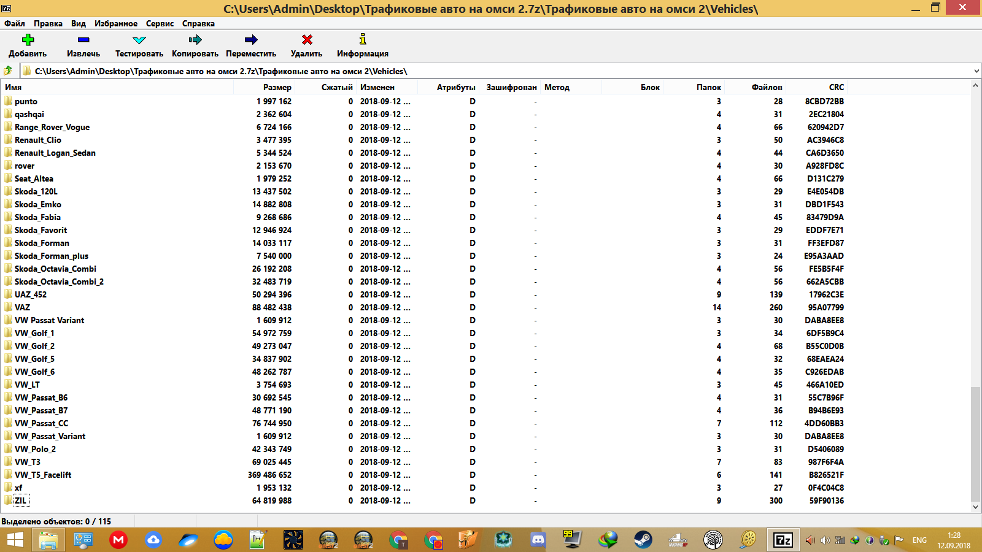This screenshot has width=982, height=552.
Task: Click scrollbar down arrow in file list
Action: [x=975, y=507]
